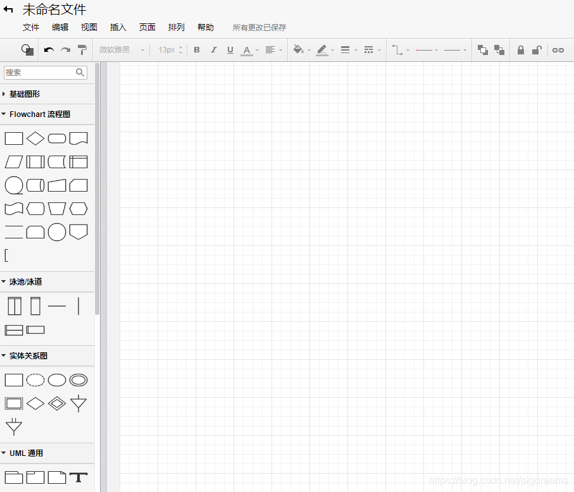Select the format painter tool
The height and width of the screenshot is (492, 574).
tap(82, 50)
